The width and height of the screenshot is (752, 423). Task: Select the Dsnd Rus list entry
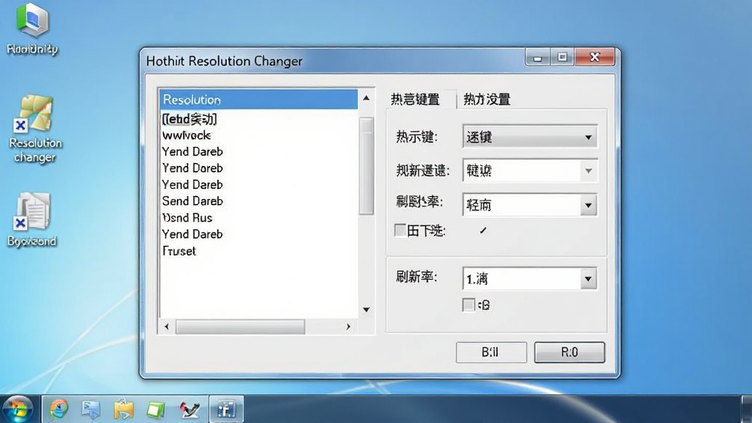pyautogui.click(x=258, y=217)
